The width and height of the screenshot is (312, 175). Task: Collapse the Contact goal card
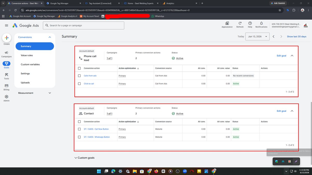[x=292, y=111]
